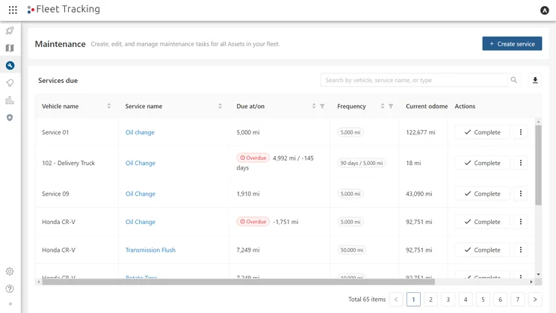
Task: Open more actions for Transmission Flush row
Action: pyautogui.click(x=521, y=250)
